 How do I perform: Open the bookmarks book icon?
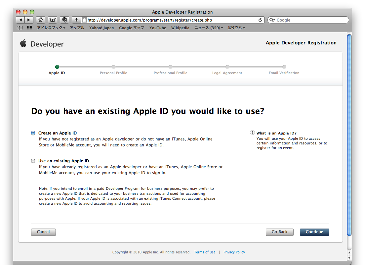click(20, 28)
